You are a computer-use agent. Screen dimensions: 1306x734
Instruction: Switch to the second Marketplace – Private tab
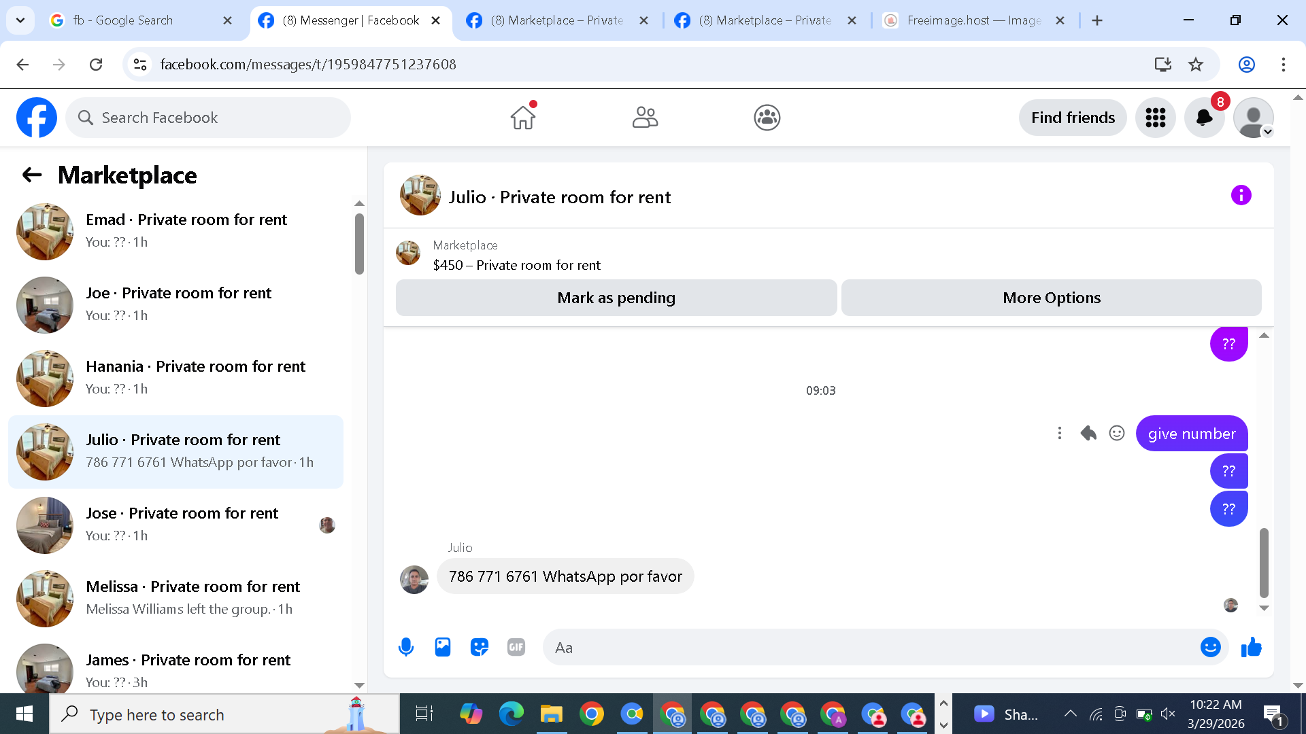[x=765, y=20]
